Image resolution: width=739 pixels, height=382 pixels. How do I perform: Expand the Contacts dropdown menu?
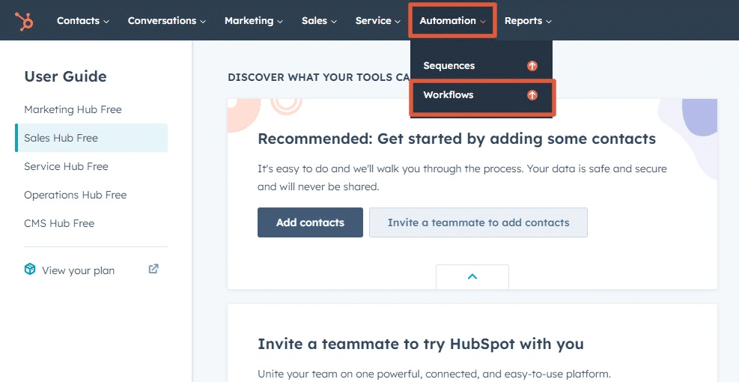tap(82, 21)
